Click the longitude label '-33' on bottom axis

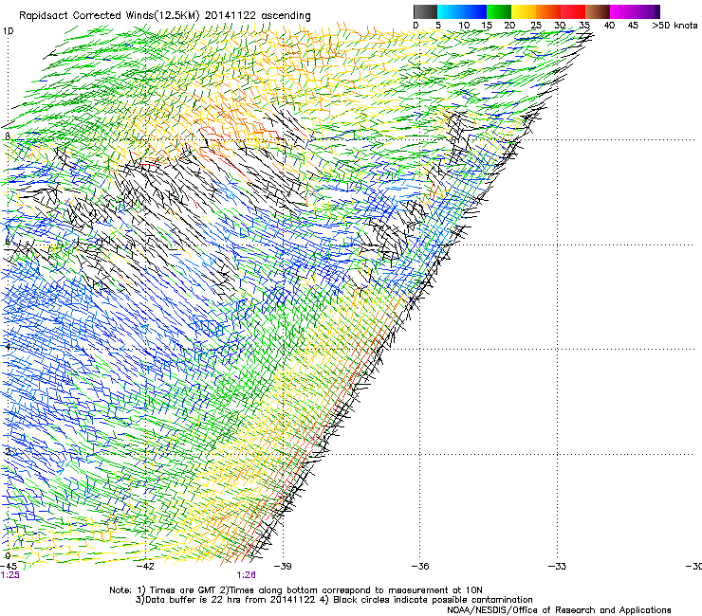pyautogui.click(x=558, y=567)
